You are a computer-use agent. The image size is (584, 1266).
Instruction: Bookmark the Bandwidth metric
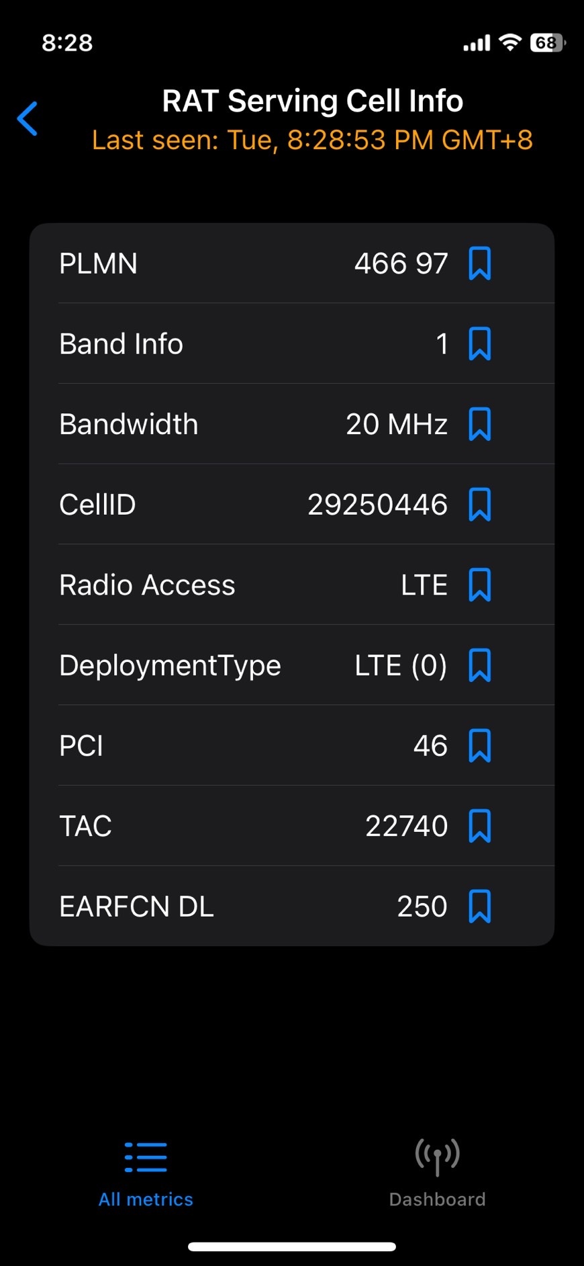[x=479, y=424]
